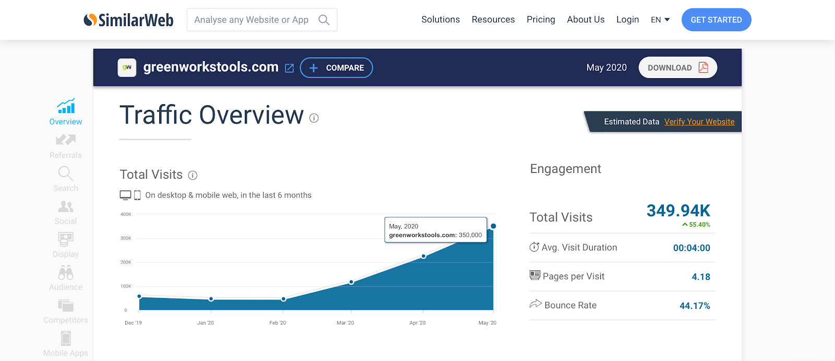Viewport: 835px width, 361px height.
Task: Click the 44.17% bounce rate value
Action: [x=695, y=306]
